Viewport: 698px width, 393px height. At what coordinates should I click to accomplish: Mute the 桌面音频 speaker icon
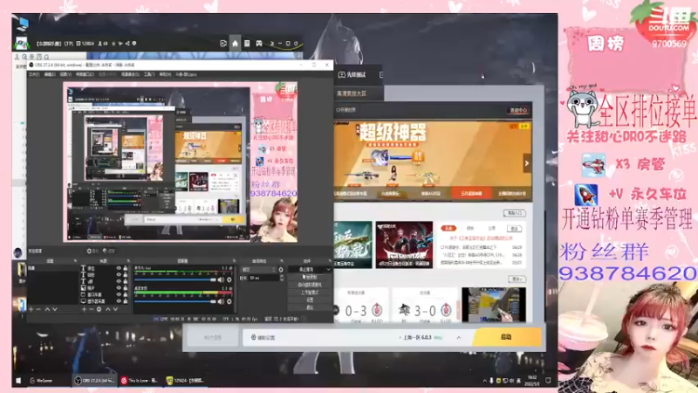click(221, 301)
